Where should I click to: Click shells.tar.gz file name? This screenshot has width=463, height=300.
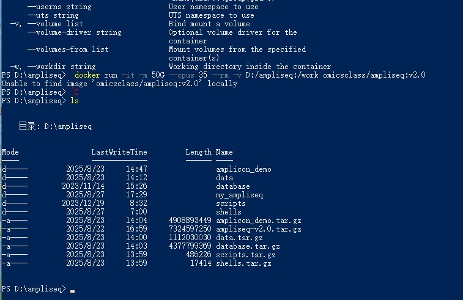(x=243, y=263)
